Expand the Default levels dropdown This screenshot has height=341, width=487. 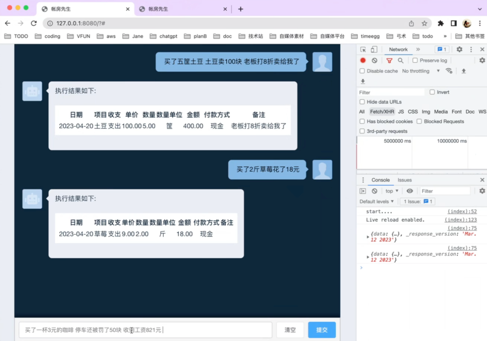click(377, 202)
